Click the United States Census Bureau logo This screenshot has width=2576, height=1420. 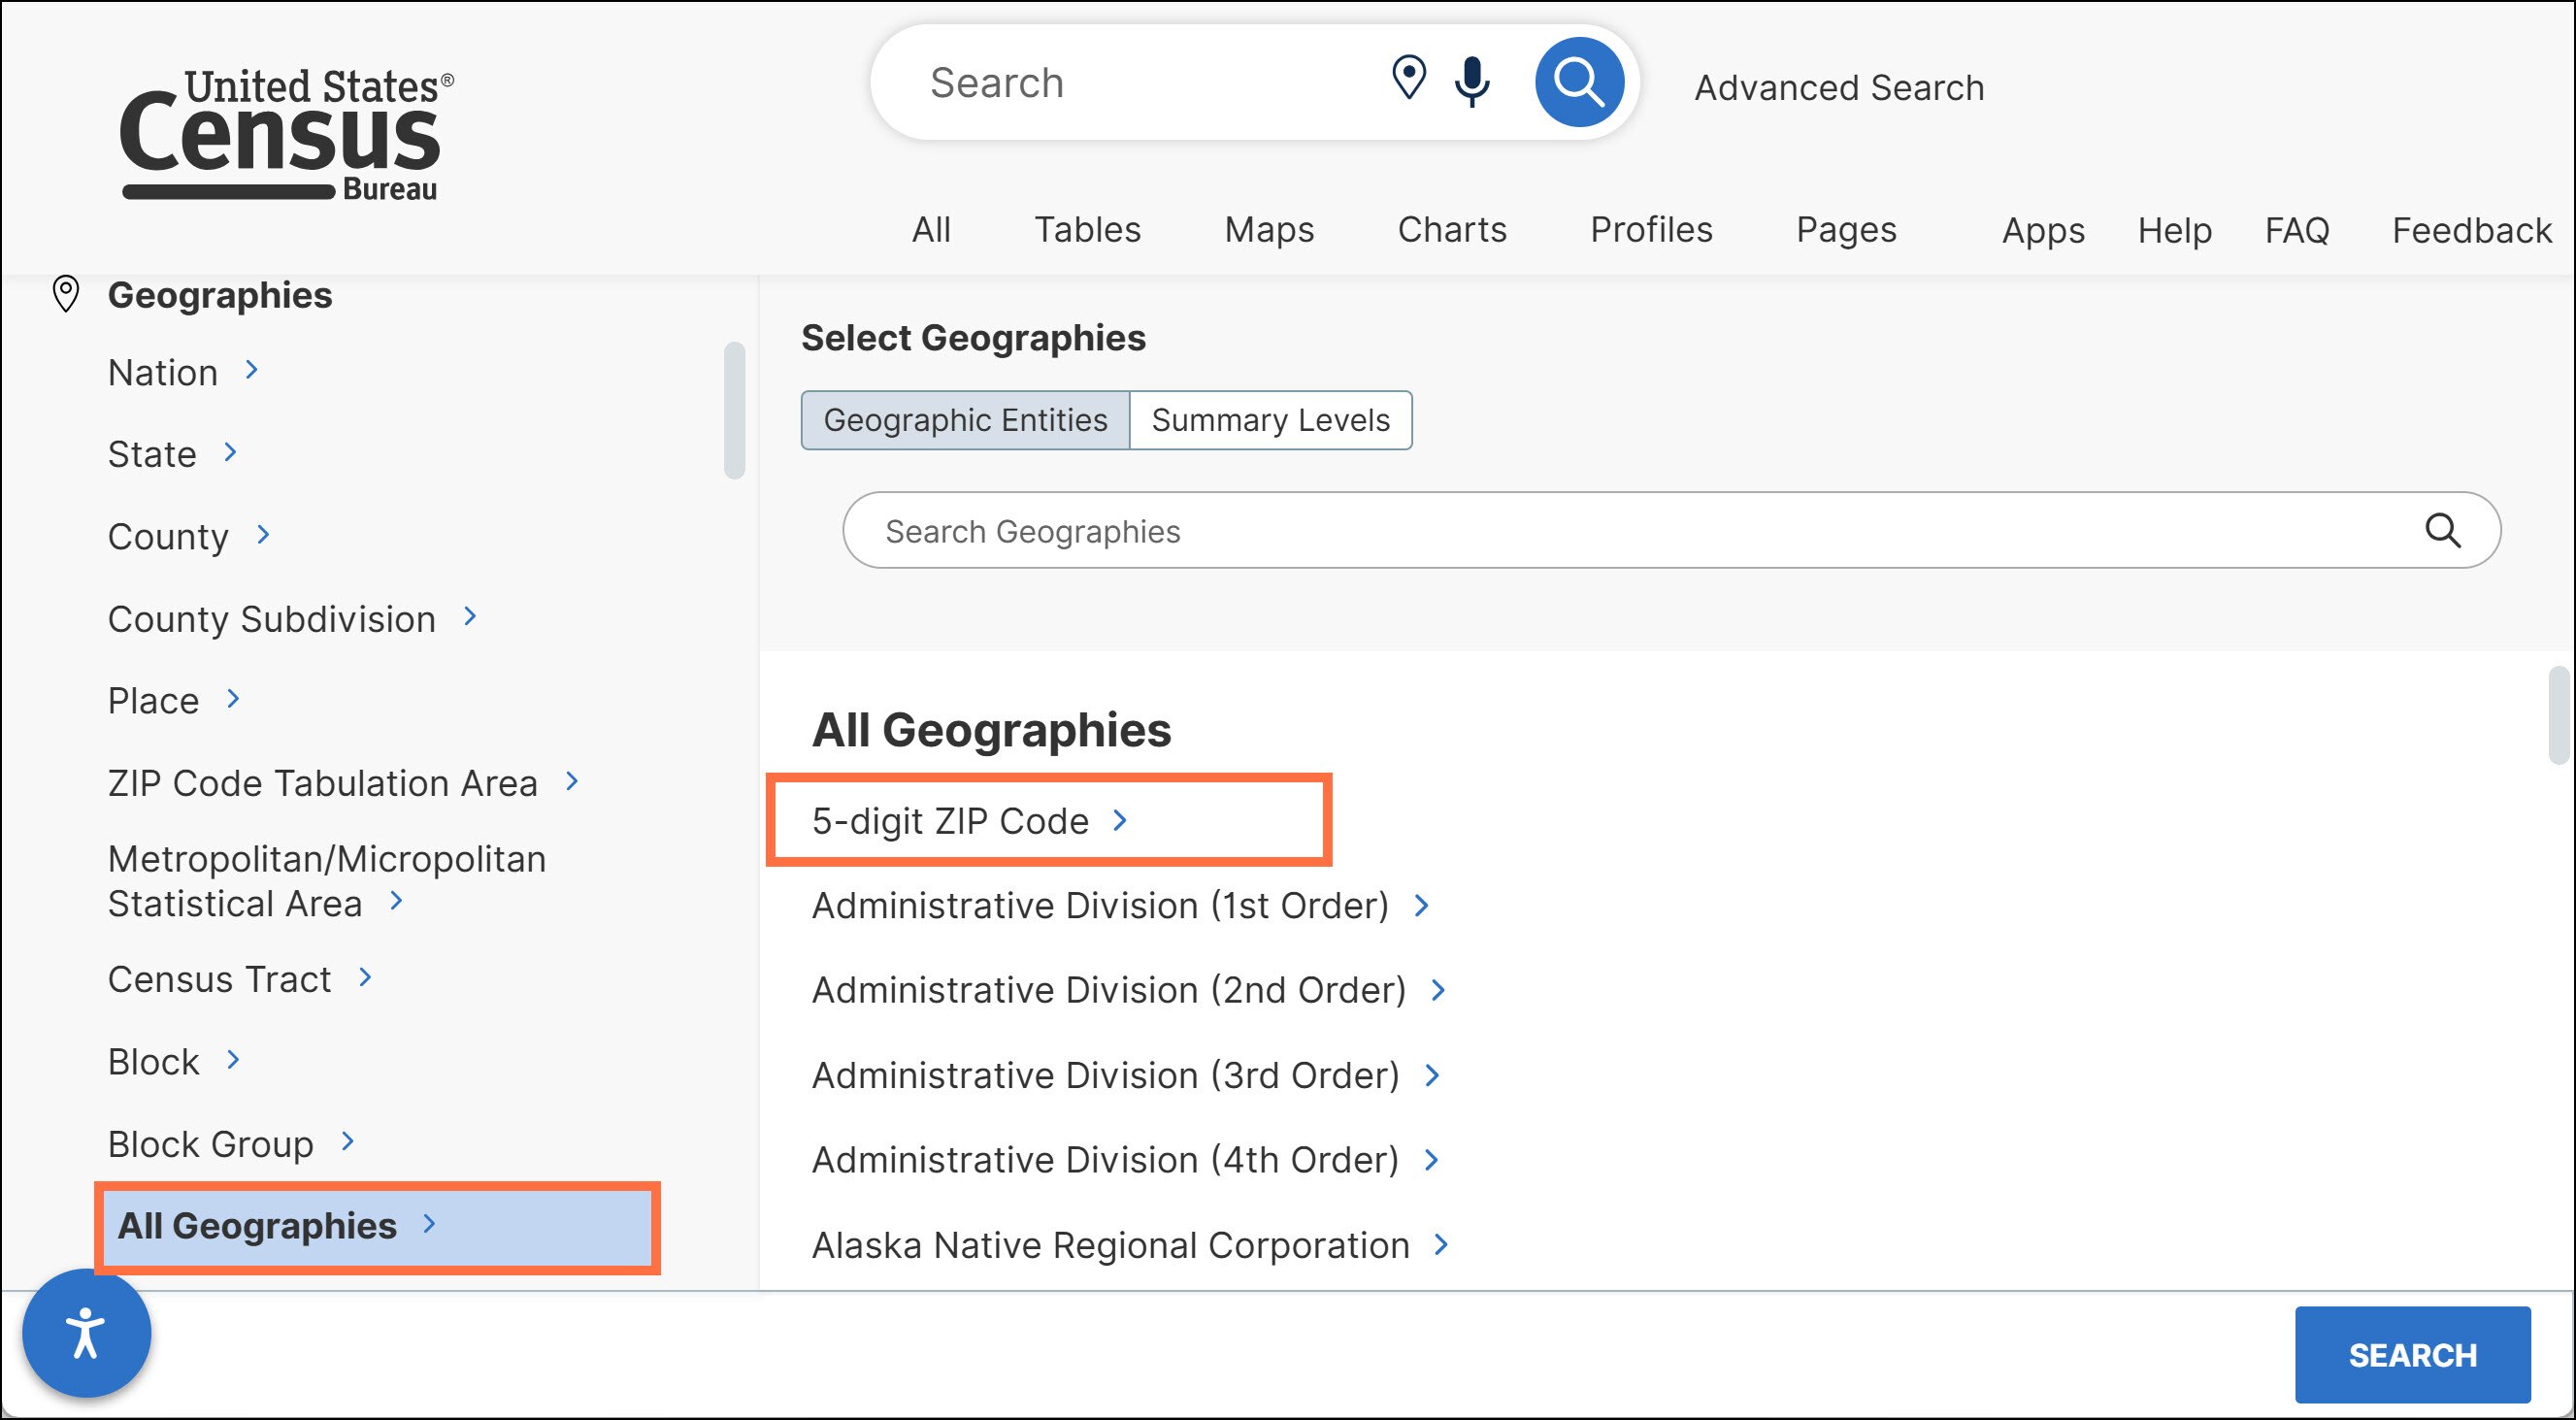287,134
